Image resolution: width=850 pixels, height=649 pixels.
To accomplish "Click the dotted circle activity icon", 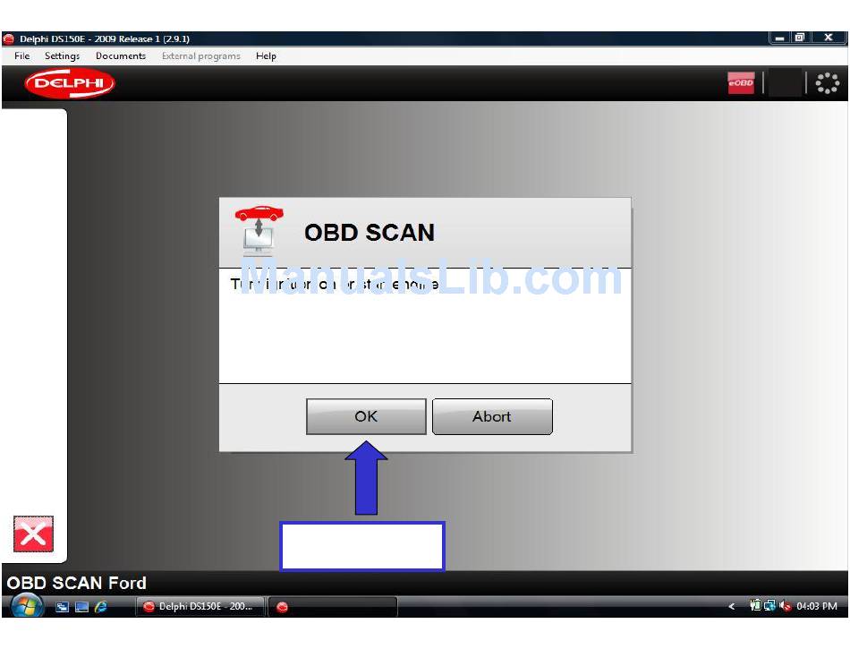I will click(828, 83).
